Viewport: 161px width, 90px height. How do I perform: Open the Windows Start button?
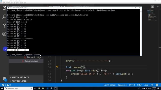[2, 88]
